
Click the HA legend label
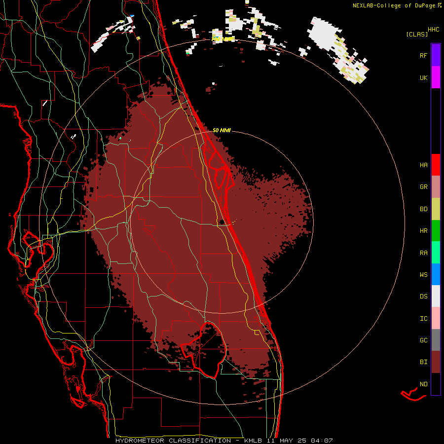click(423, 165)
